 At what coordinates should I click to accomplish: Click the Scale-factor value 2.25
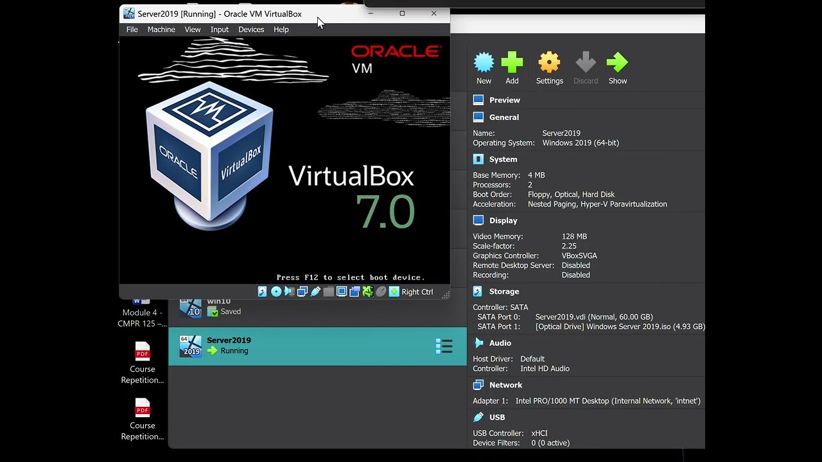click(569, 246)
